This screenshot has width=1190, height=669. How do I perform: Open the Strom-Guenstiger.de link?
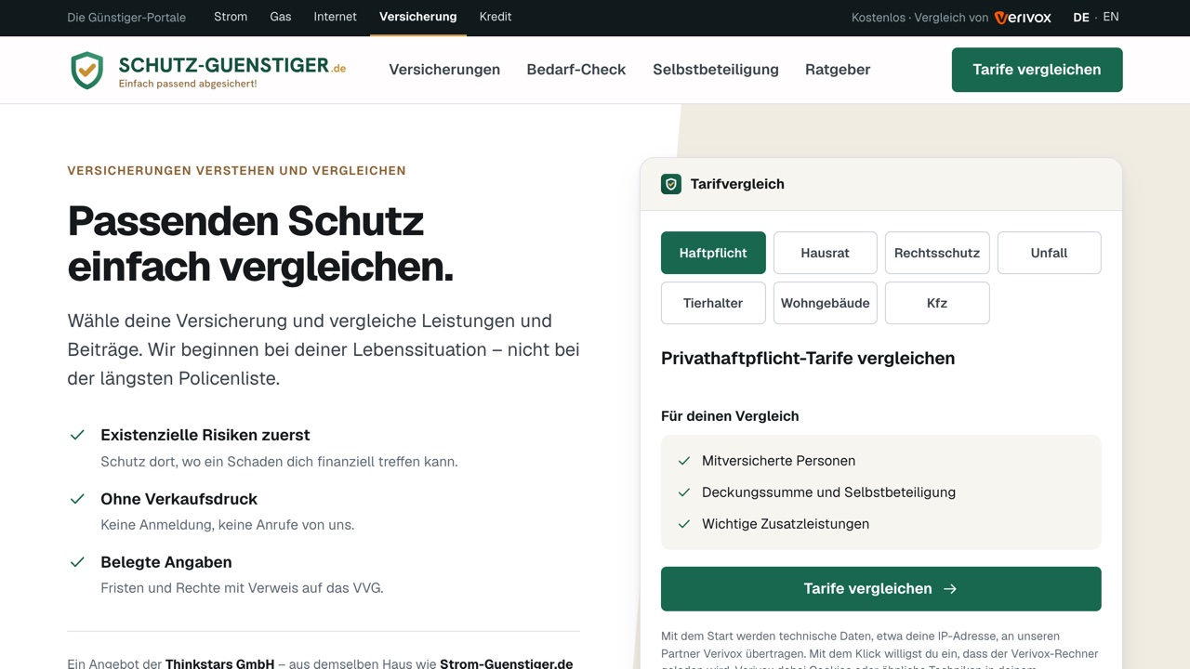pos(506,663)
